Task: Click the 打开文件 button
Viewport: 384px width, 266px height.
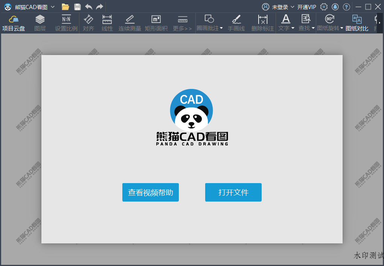Action: pyautogui.click(x=233, y=192)
